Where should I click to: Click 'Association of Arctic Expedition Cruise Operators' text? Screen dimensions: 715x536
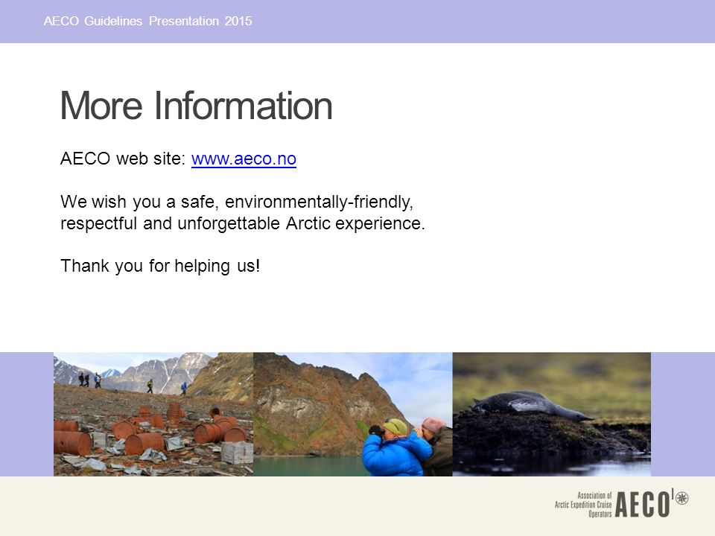click(x=583, y=505)
